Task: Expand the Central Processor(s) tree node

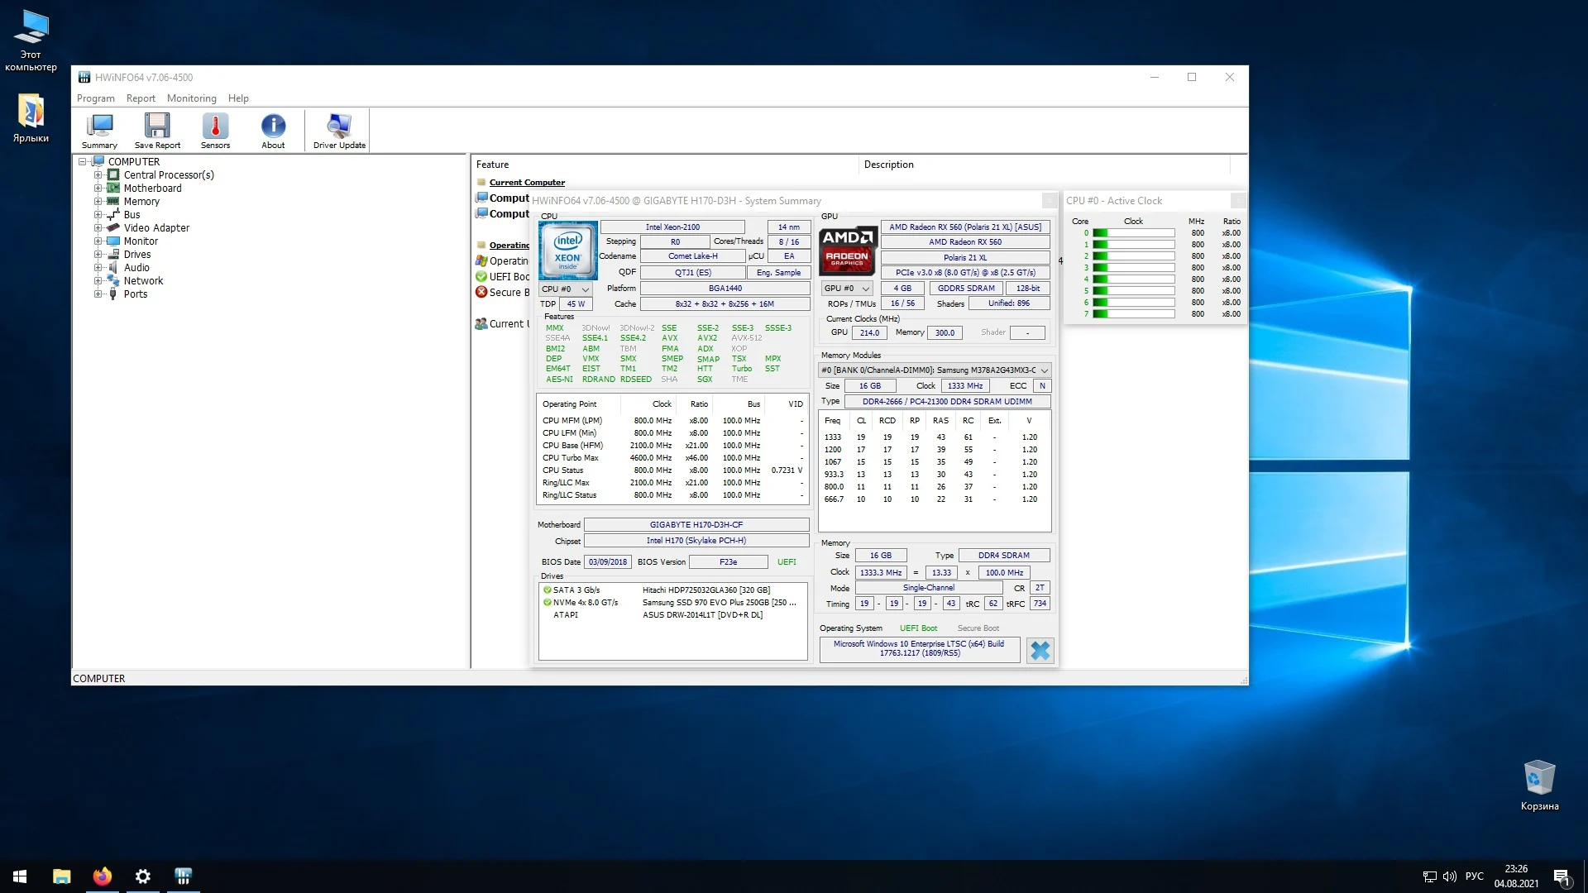Action: (98, 175)
